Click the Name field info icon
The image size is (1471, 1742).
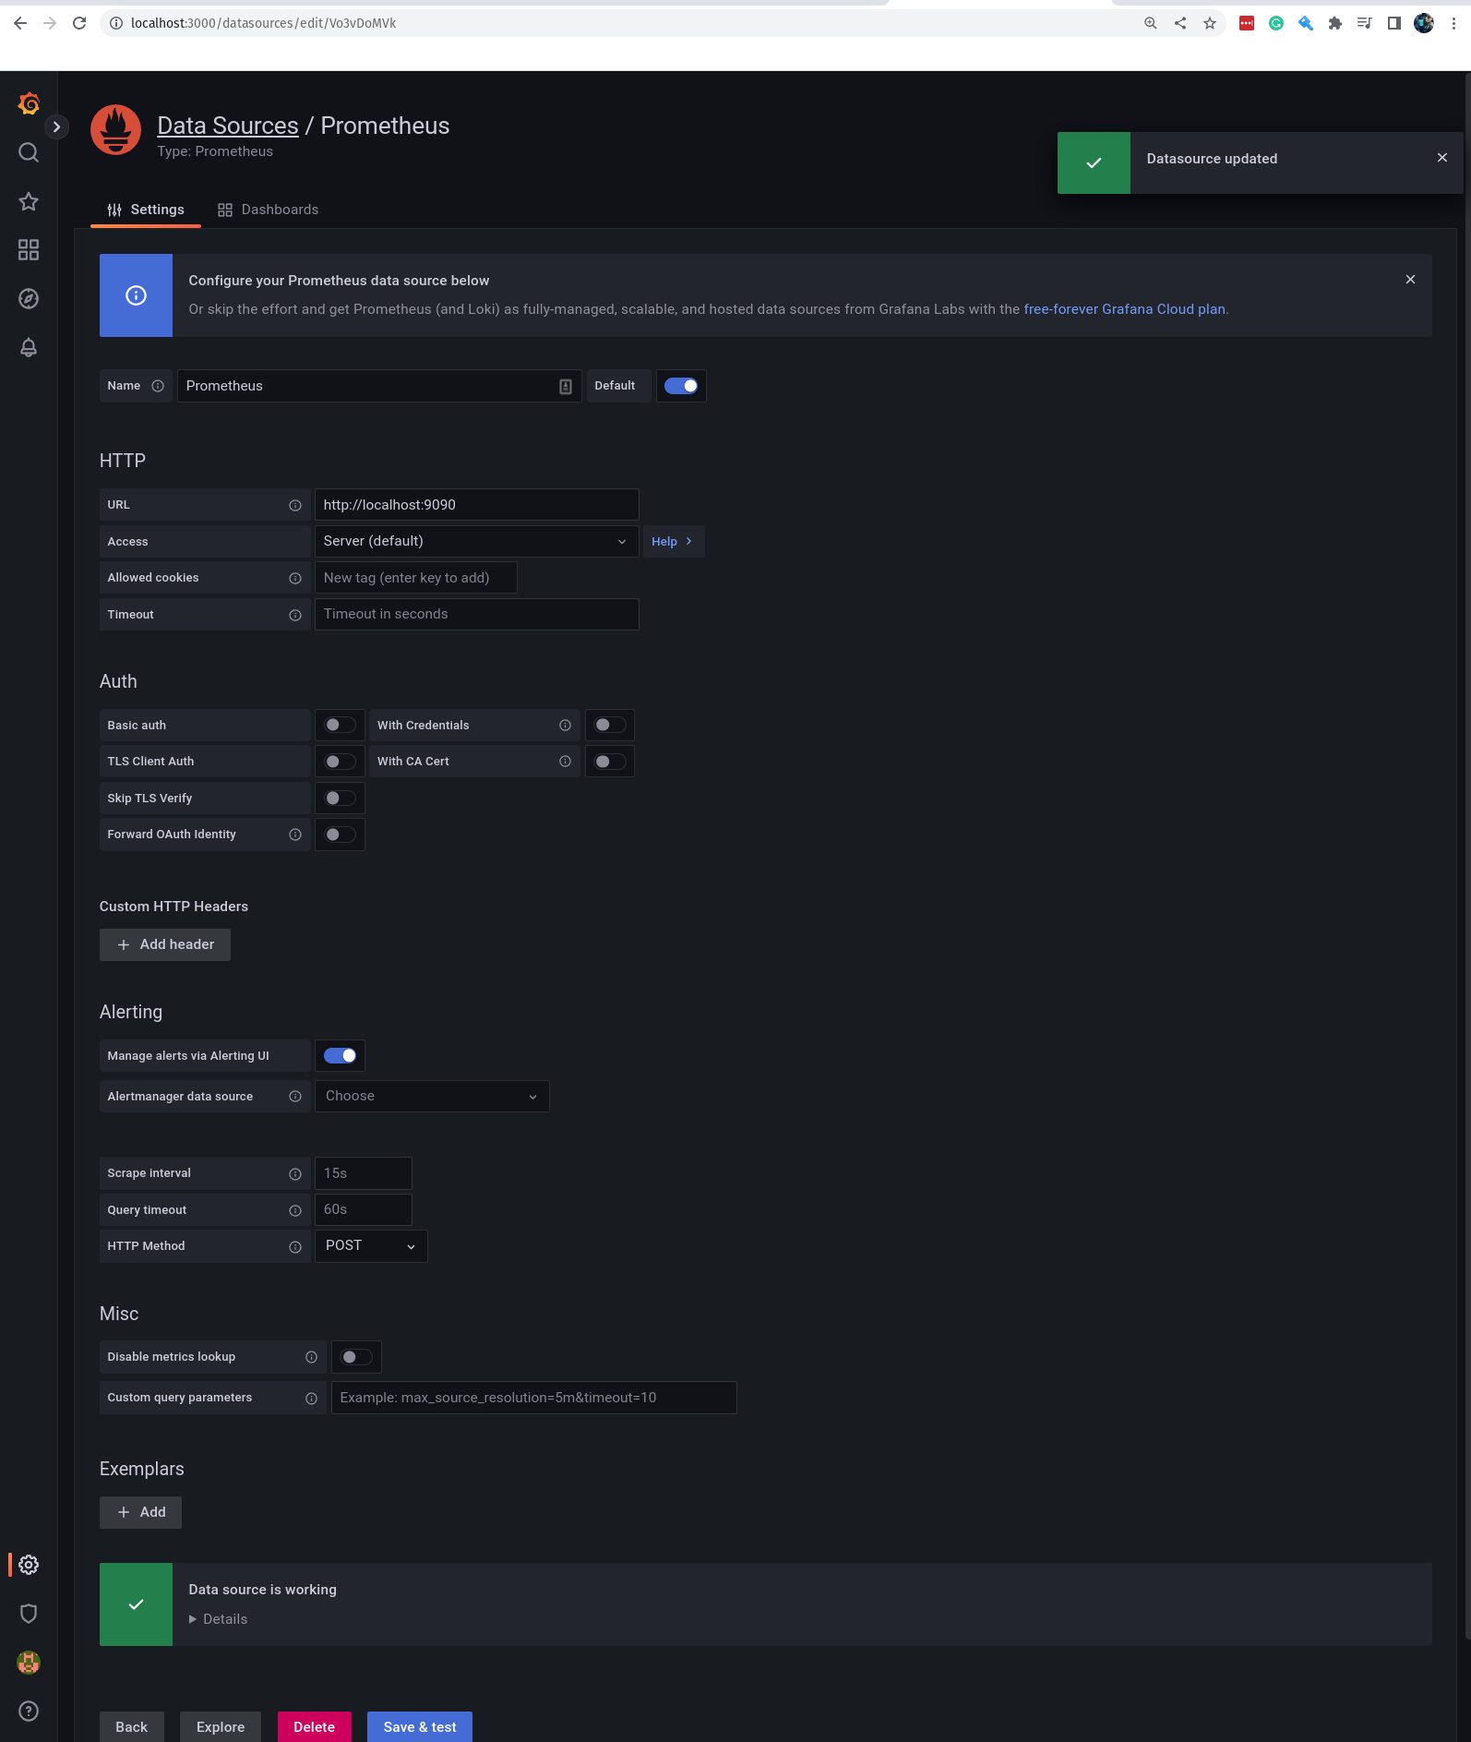(x=158, y=386)
